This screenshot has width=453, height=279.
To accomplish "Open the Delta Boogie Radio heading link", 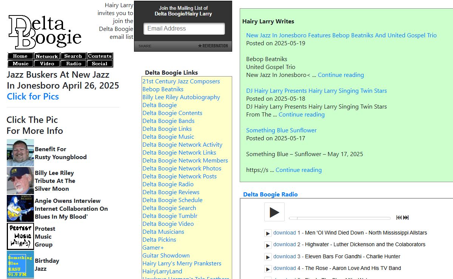I will coord(270,195).
